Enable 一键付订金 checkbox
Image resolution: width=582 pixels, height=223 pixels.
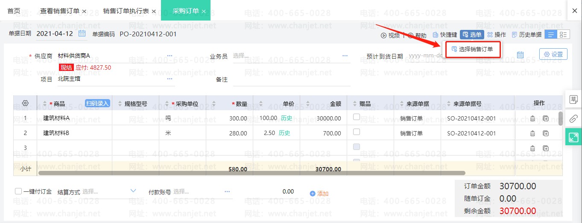pos(18,191)
